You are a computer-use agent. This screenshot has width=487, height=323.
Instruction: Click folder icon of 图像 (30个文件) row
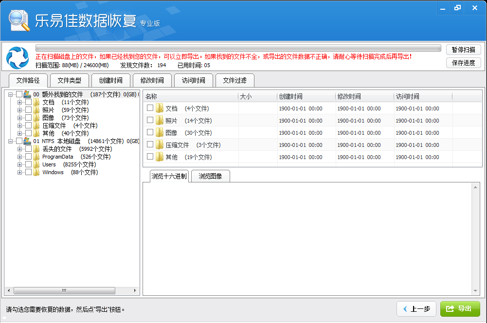160,133
